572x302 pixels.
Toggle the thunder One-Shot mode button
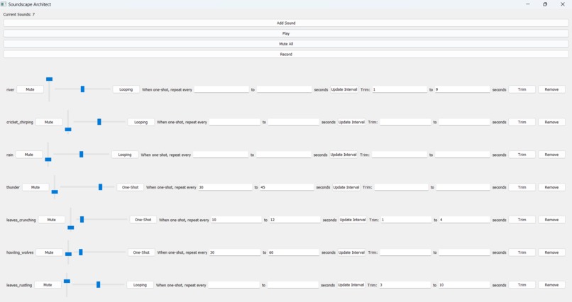(131, 187)
